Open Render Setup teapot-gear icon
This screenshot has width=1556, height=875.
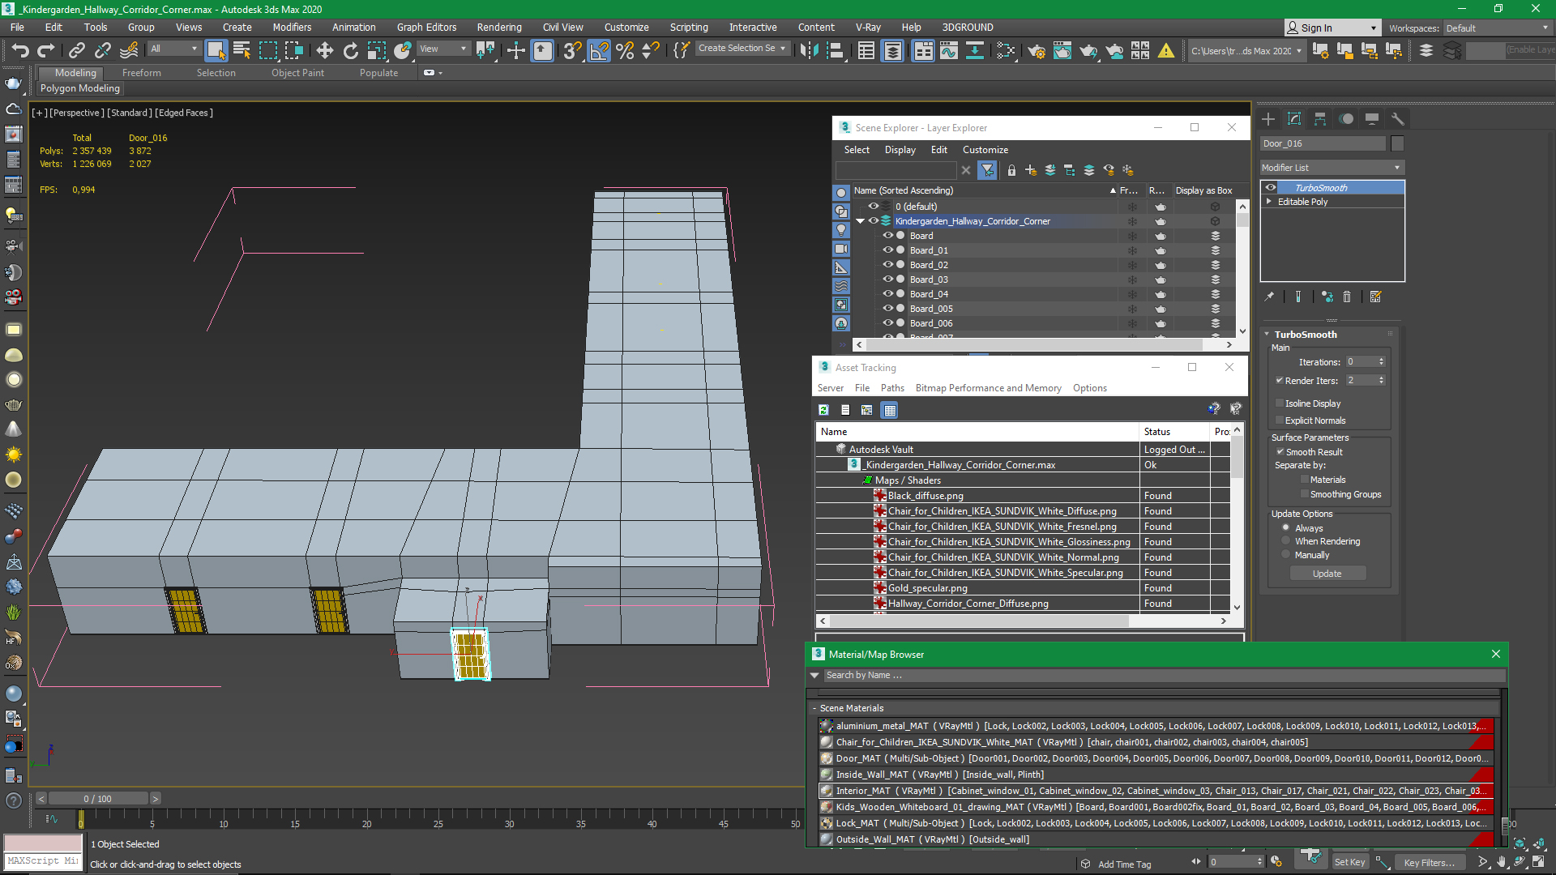point(1036,51)
